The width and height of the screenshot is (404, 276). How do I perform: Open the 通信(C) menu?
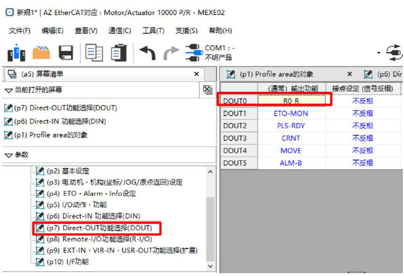pos(120,31)
